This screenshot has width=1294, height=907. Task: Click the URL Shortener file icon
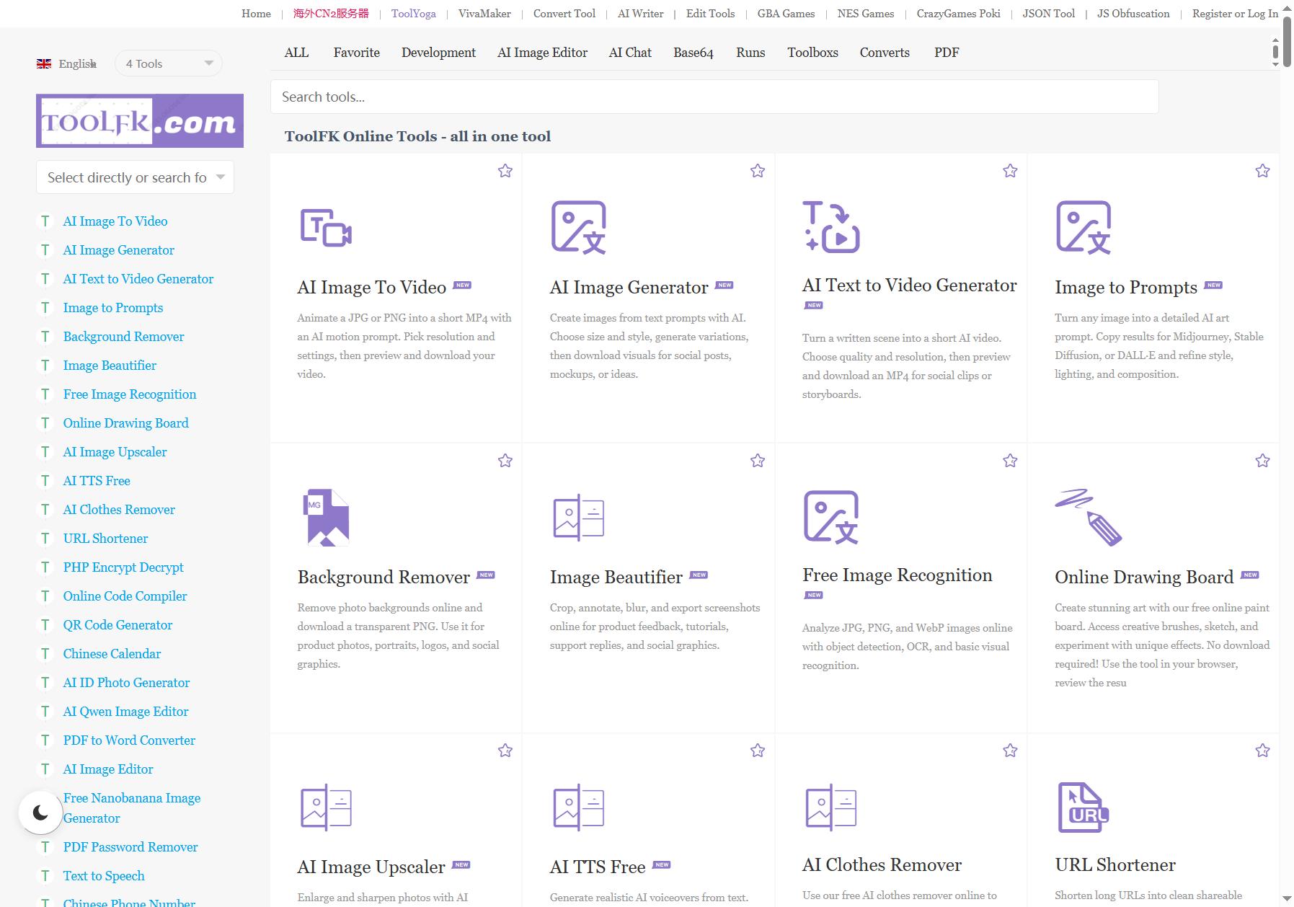click(x=1083, y=808)
